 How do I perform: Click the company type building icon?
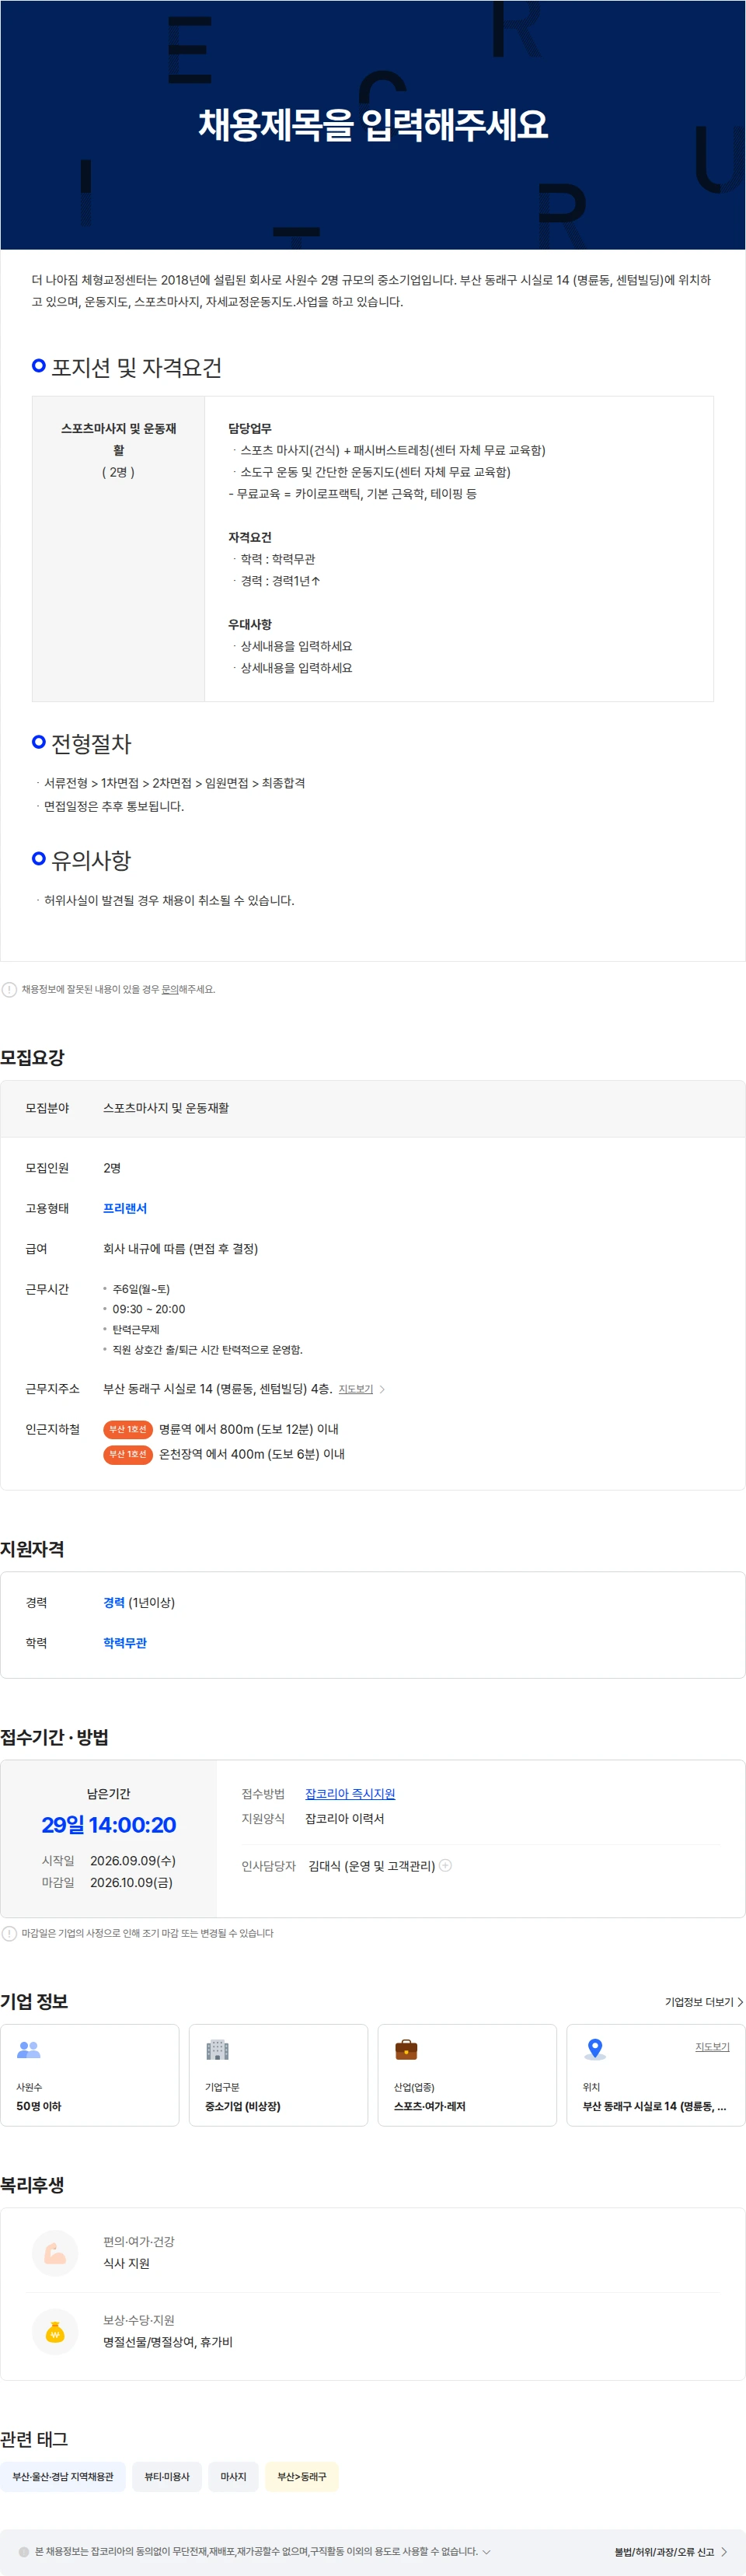(x=217, y=2049)
